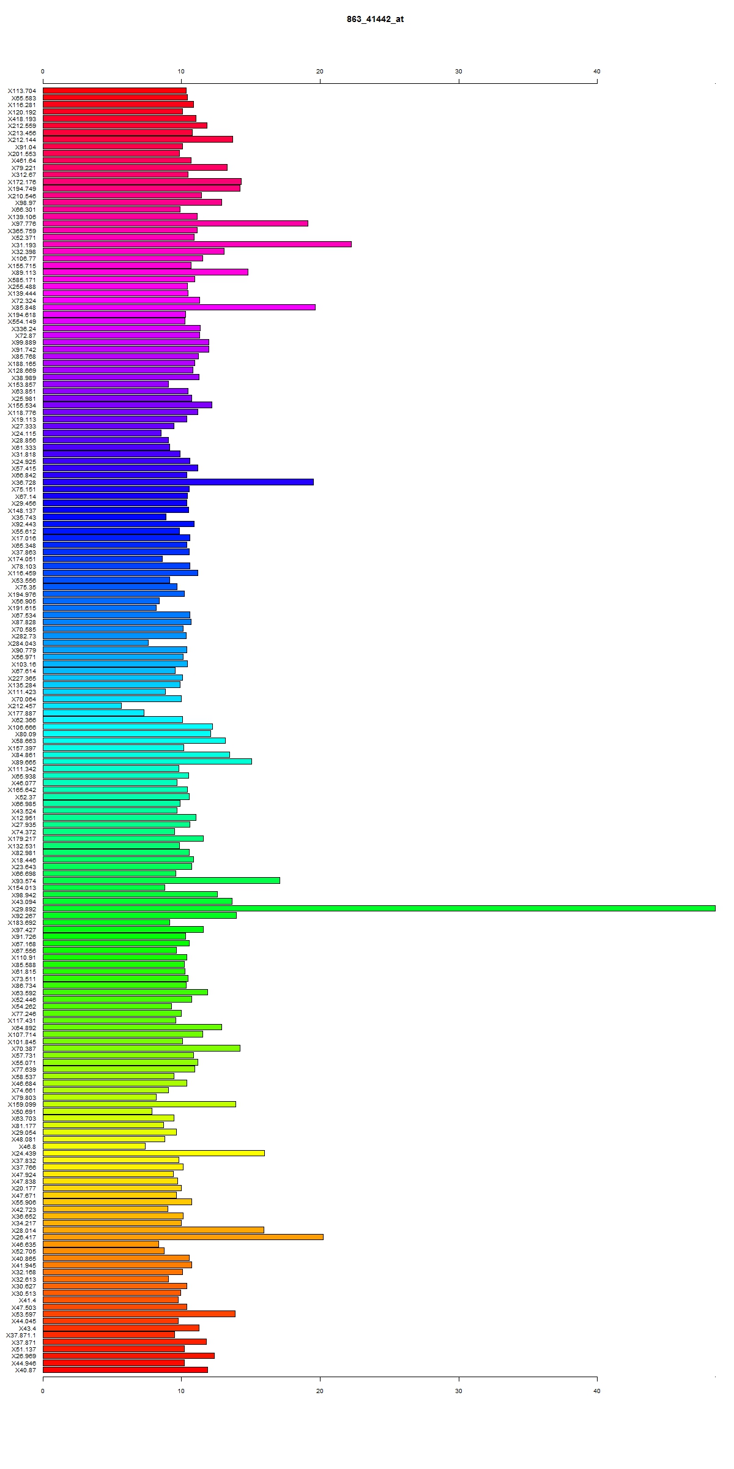The height and width of the screenshot is (1469, 734).
Task: Click the X24.115 label
Action: [23, 433]
